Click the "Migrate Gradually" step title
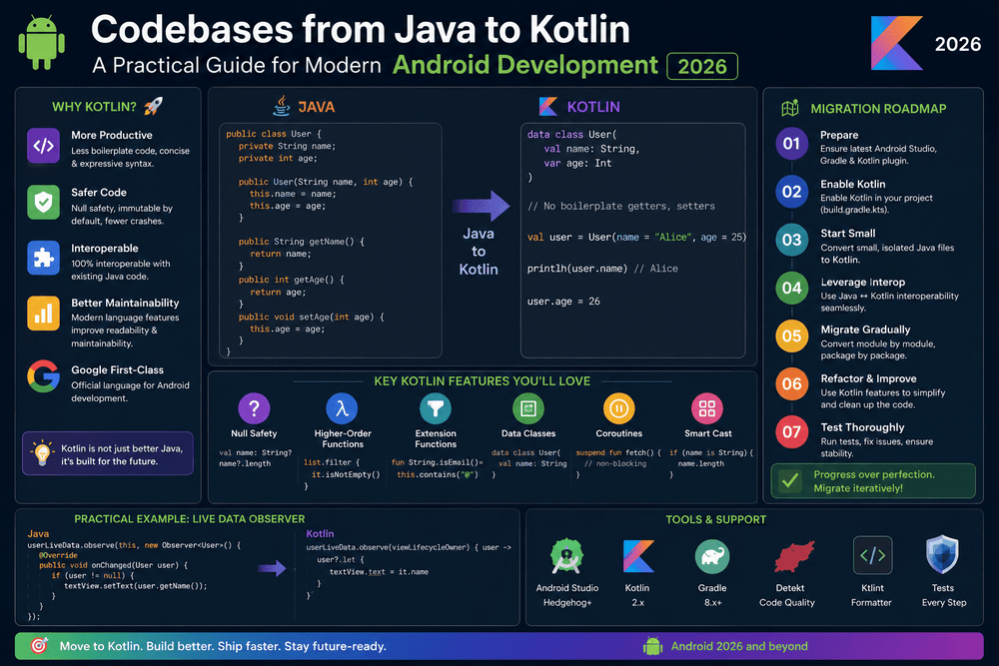 tap(865, 330)
